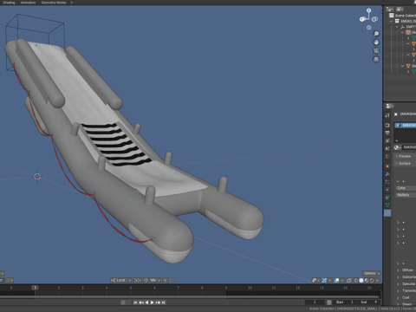Toggle viewport overlays visibility
Image resolution: width=416 pixels, height=312 pixels.
click(336, 281)
